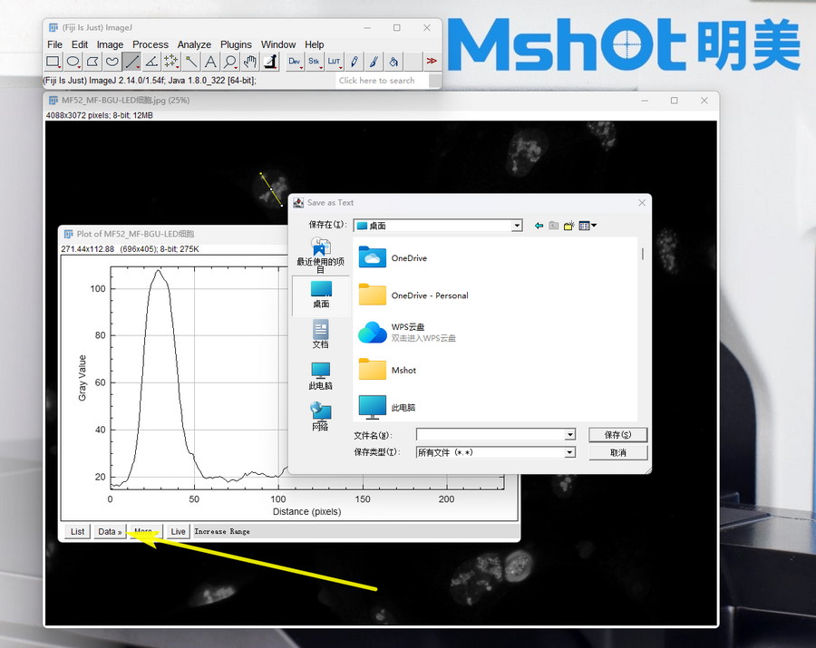The height and width of the screenshot is (648, 816).
Task: Click the 保存 save button
Action: point(617,435)
